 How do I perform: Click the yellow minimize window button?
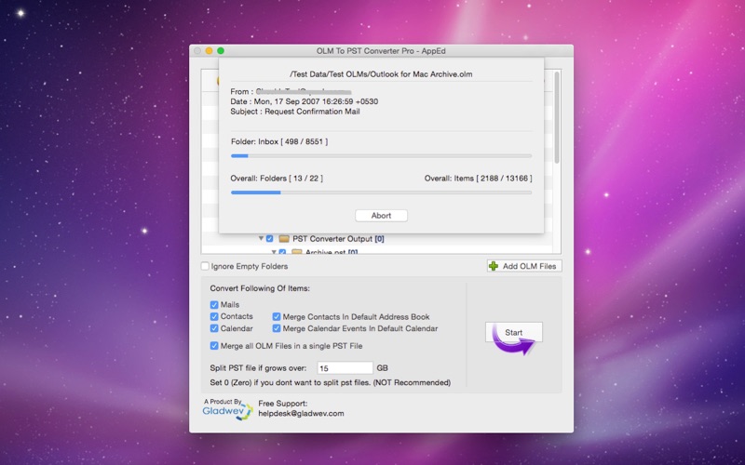[209, 51]
